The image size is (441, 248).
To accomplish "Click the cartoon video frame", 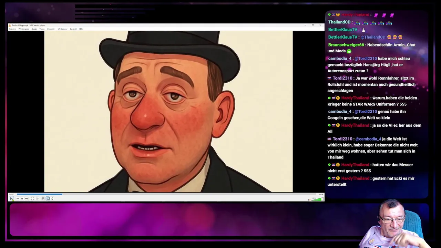I will (168, 111).
